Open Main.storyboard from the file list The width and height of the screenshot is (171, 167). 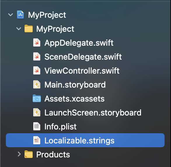tap(75, 85)
